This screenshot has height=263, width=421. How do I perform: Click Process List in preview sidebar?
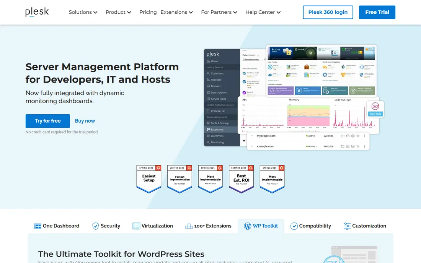click(x=215, y=111)
